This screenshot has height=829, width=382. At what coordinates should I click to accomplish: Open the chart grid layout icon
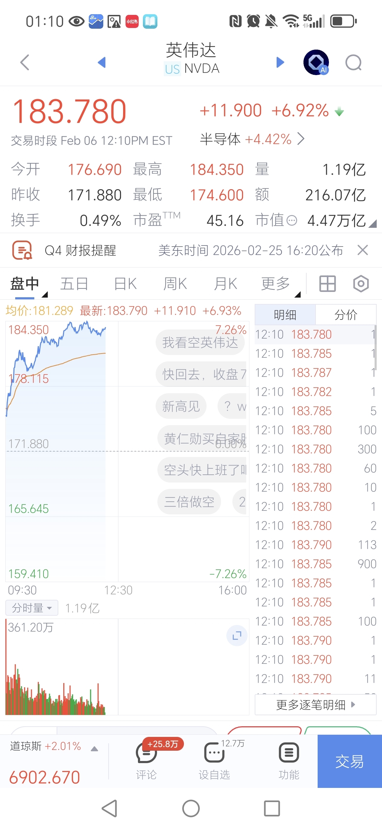click(327, 284)
